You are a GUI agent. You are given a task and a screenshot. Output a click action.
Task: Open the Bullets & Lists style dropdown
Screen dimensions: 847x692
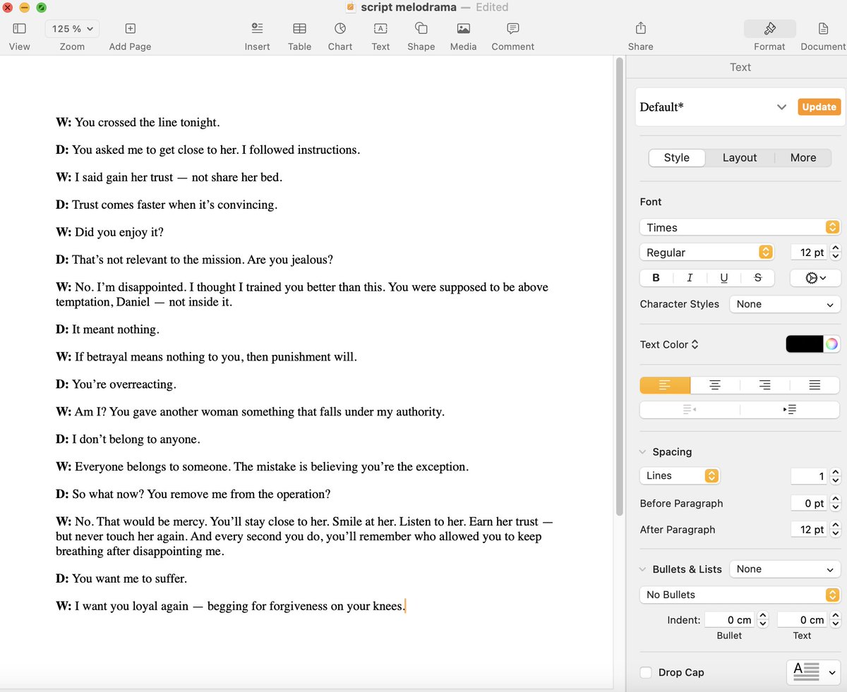[785, 569]
